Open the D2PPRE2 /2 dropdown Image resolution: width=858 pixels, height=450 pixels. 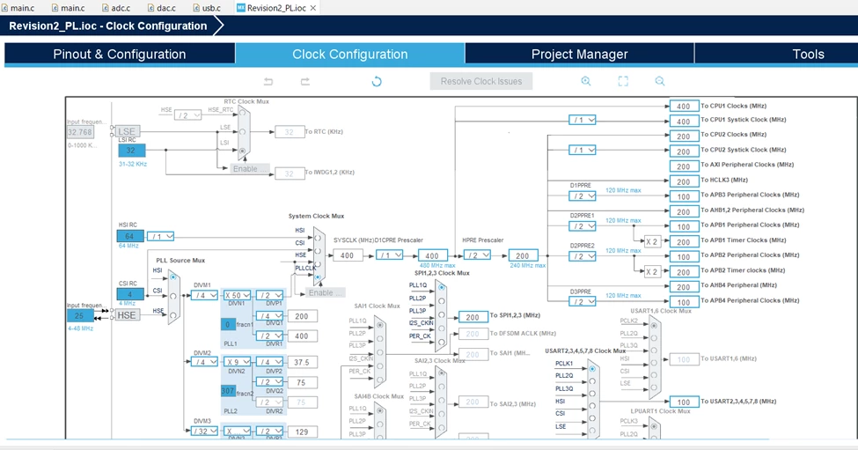(x=583, y=256)
